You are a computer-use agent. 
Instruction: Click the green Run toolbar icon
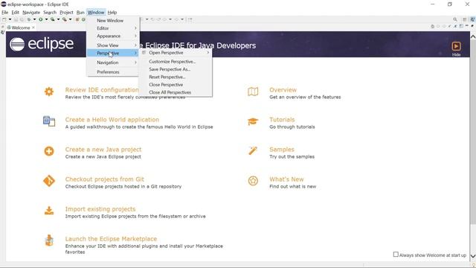coord(40,19)
